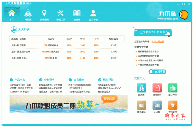This screenshot has width=193, height=127.
Task: Click MSC地中海 carrier name
Action: point(51,58)
